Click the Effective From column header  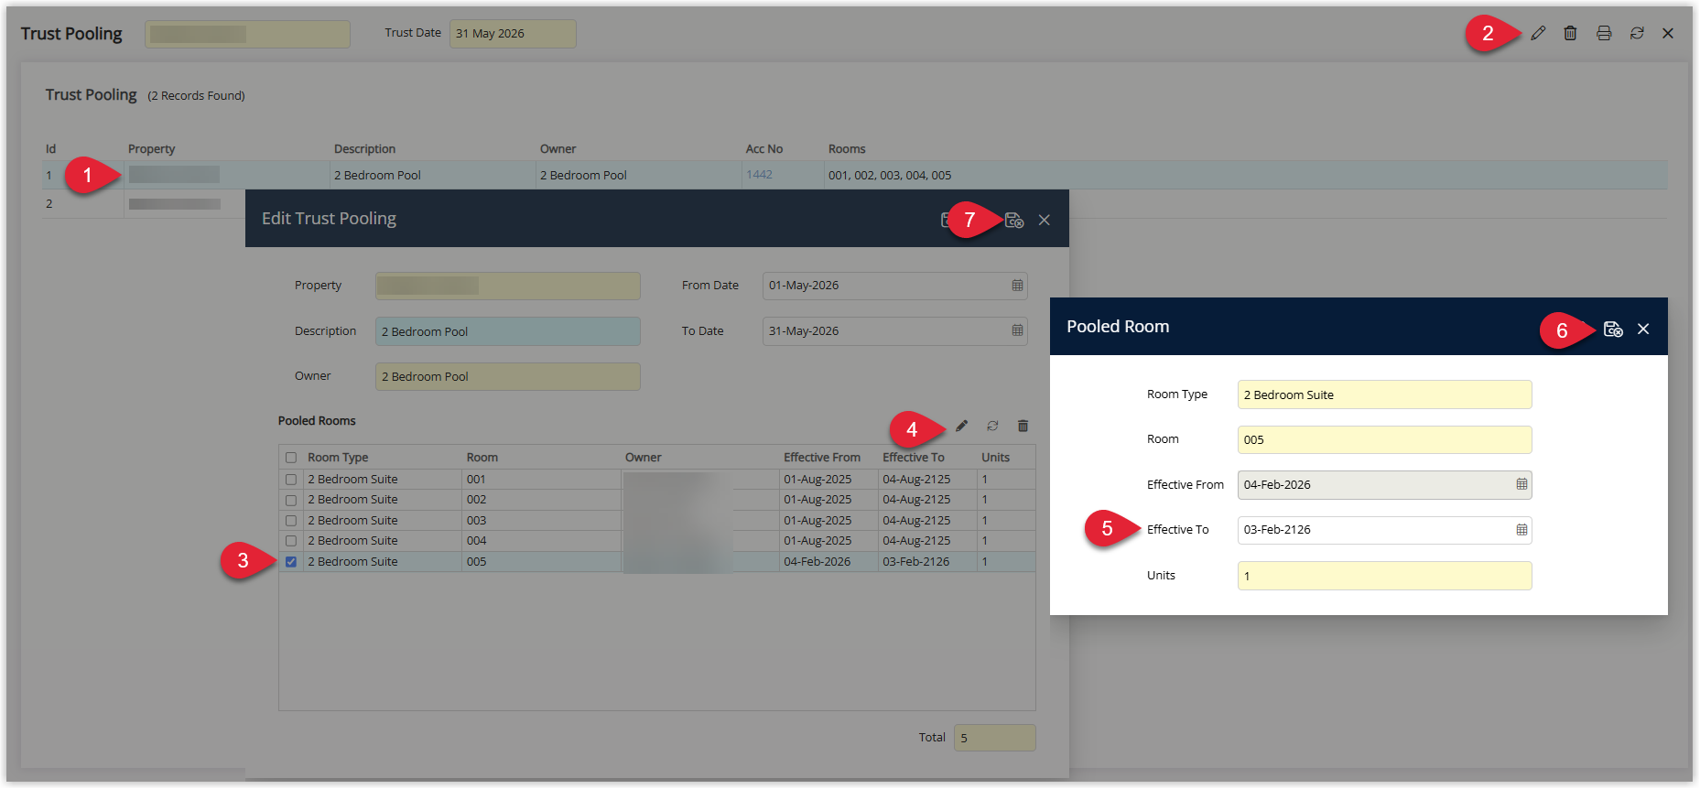(x=822, y=458)
